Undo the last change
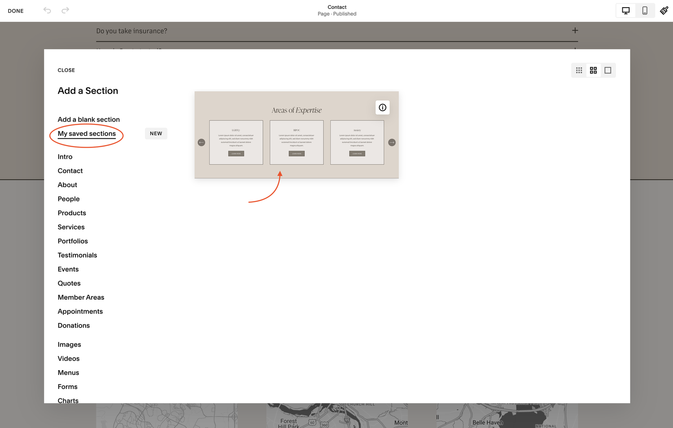The image size is (673, 428). (47, 10)
